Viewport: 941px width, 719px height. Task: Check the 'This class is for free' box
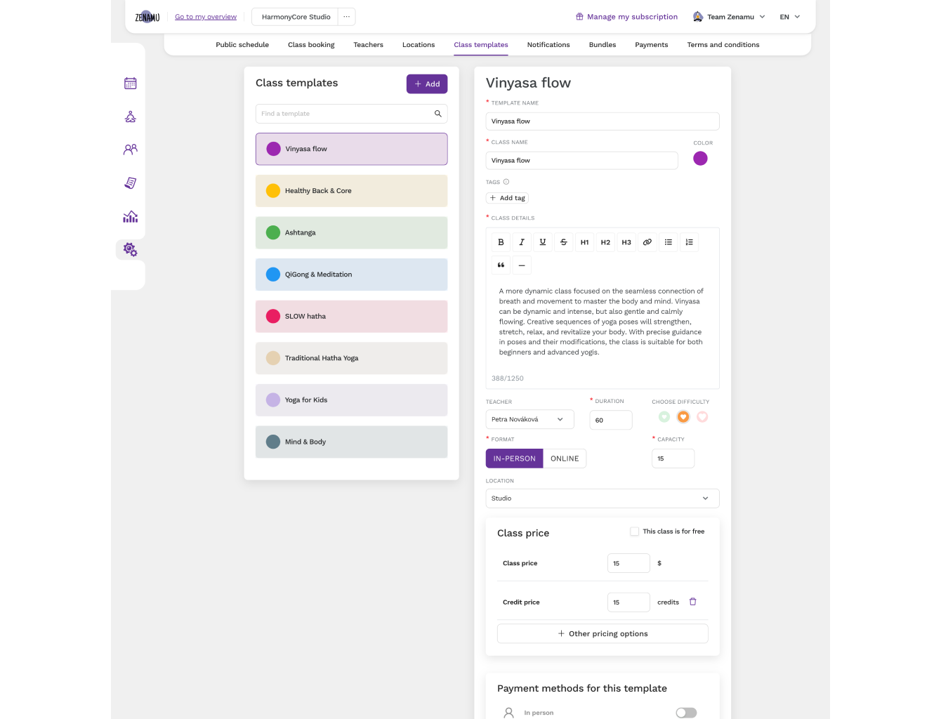[x=635, y=532]
